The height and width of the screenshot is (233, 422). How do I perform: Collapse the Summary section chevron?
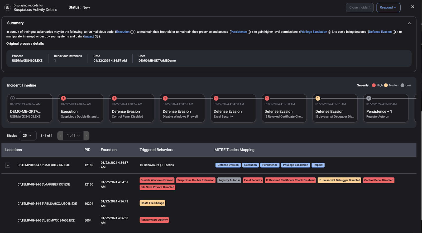tap(410, 23)
